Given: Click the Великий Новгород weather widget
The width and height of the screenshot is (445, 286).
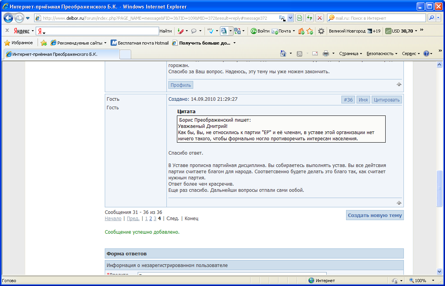Looking at the screenshot, I should pyautogui.click(x=355, y=31).
